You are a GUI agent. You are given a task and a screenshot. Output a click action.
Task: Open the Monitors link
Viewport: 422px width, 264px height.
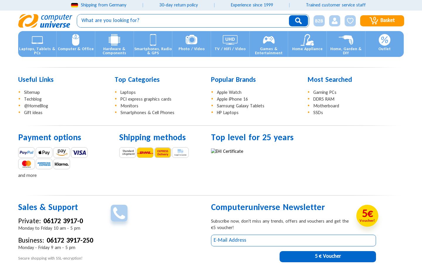point(129,106)
